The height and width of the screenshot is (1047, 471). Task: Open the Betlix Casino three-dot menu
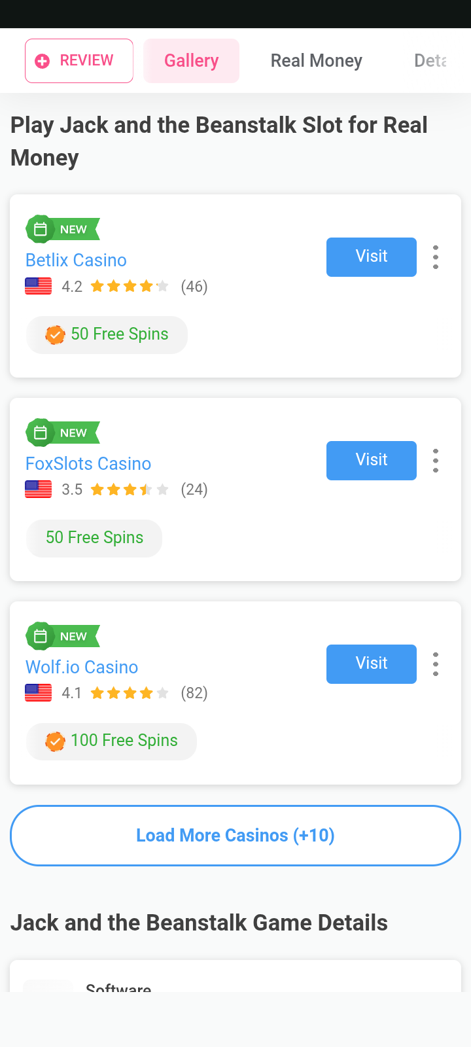436,257
